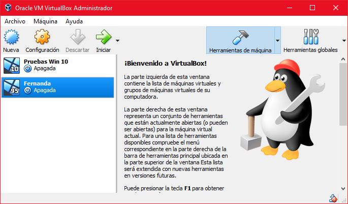Select the Fernanda virtual machine entry
Screen dimensions: 348x204
coord(58,88)
